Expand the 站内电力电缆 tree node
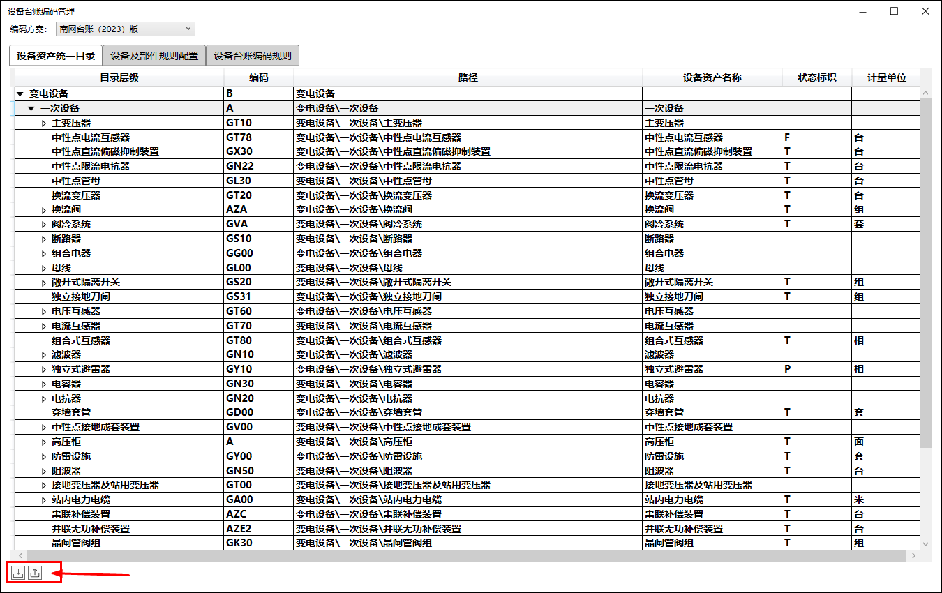The width and height of the screenshot is (942, 593). (x=44, y=500)
